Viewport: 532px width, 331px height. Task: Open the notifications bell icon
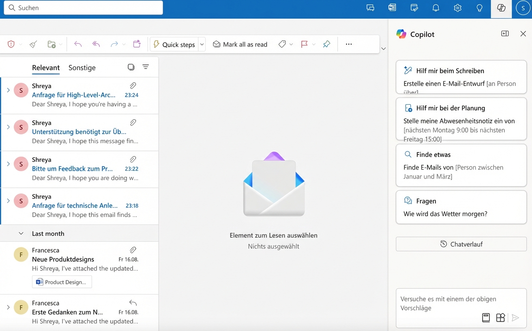(436, 8)
